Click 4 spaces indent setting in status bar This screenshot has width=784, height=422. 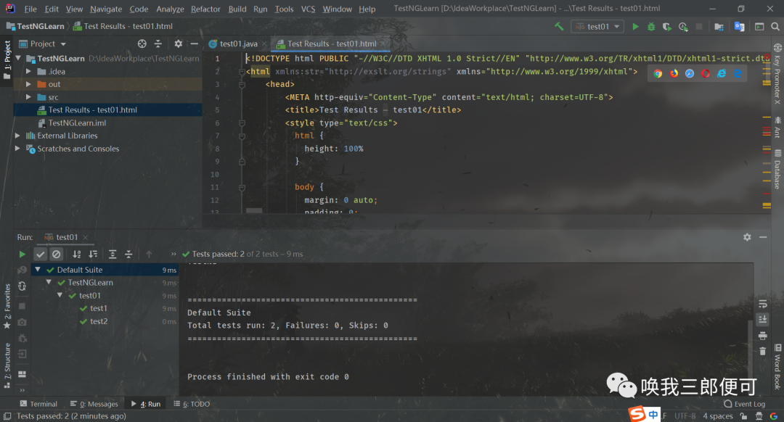pyautogui.click(x=717, y=416)
